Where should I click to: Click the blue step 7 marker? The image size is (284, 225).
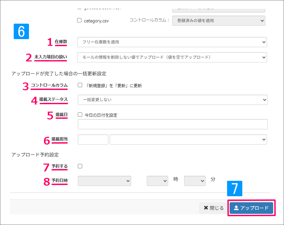tap(234, 188)
